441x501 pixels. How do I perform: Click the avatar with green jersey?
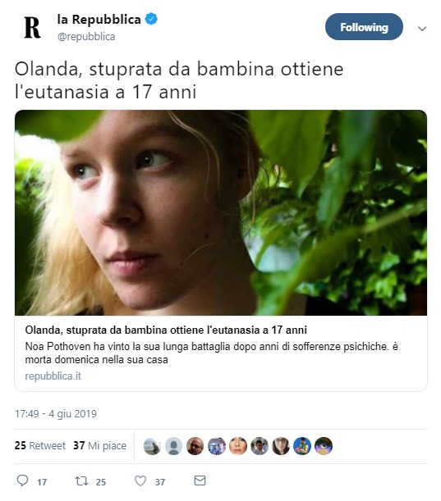coord(302,446)
